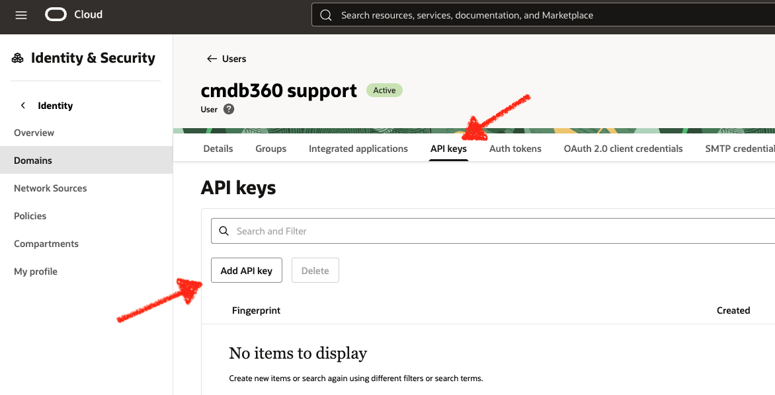Open Compartments in the sidebar
775x395 pixels.
46,244
